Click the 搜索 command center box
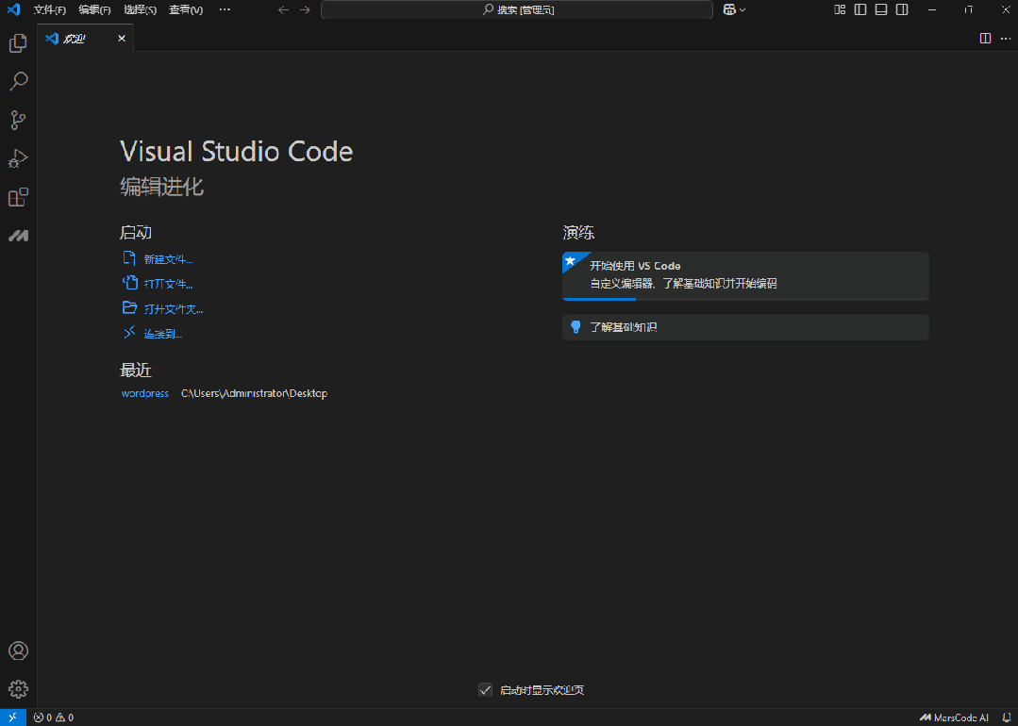 [517, 9]
